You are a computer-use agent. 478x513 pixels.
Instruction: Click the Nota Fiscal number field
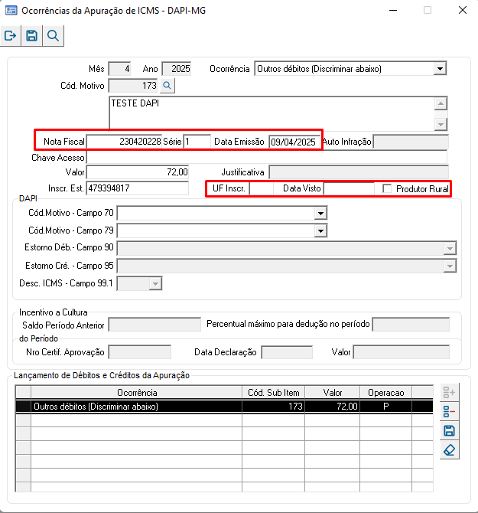pos(124,142)
